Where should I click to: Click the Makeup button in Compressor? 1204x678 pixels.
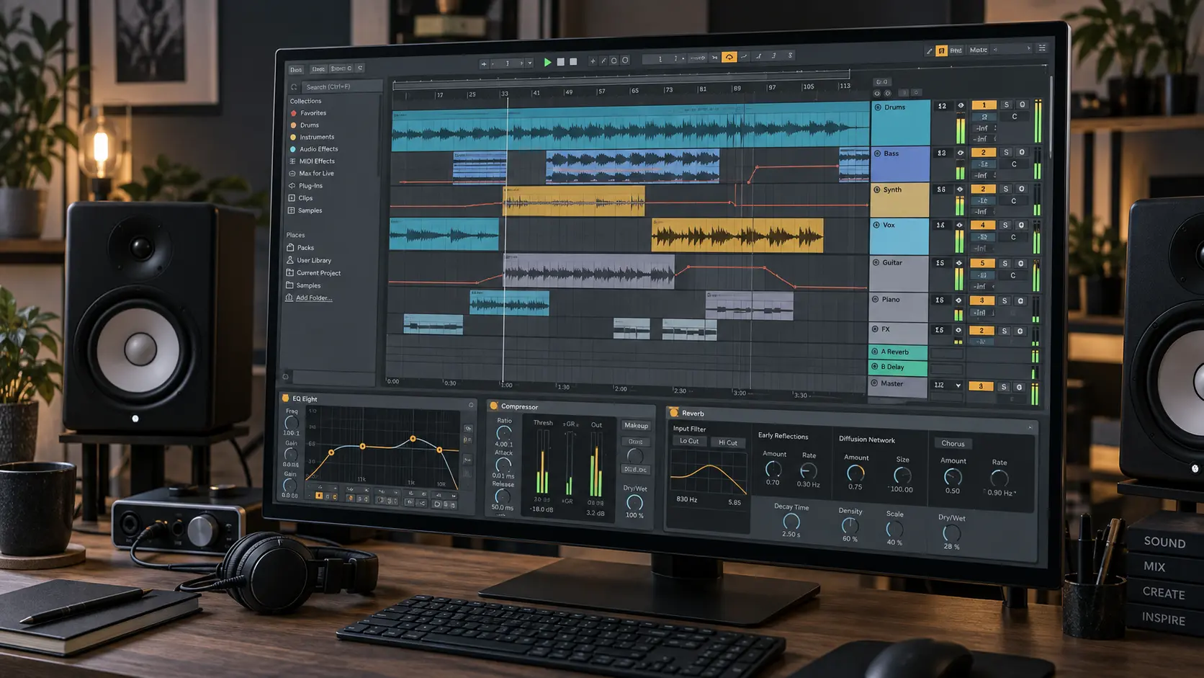[x=636, y=426]
